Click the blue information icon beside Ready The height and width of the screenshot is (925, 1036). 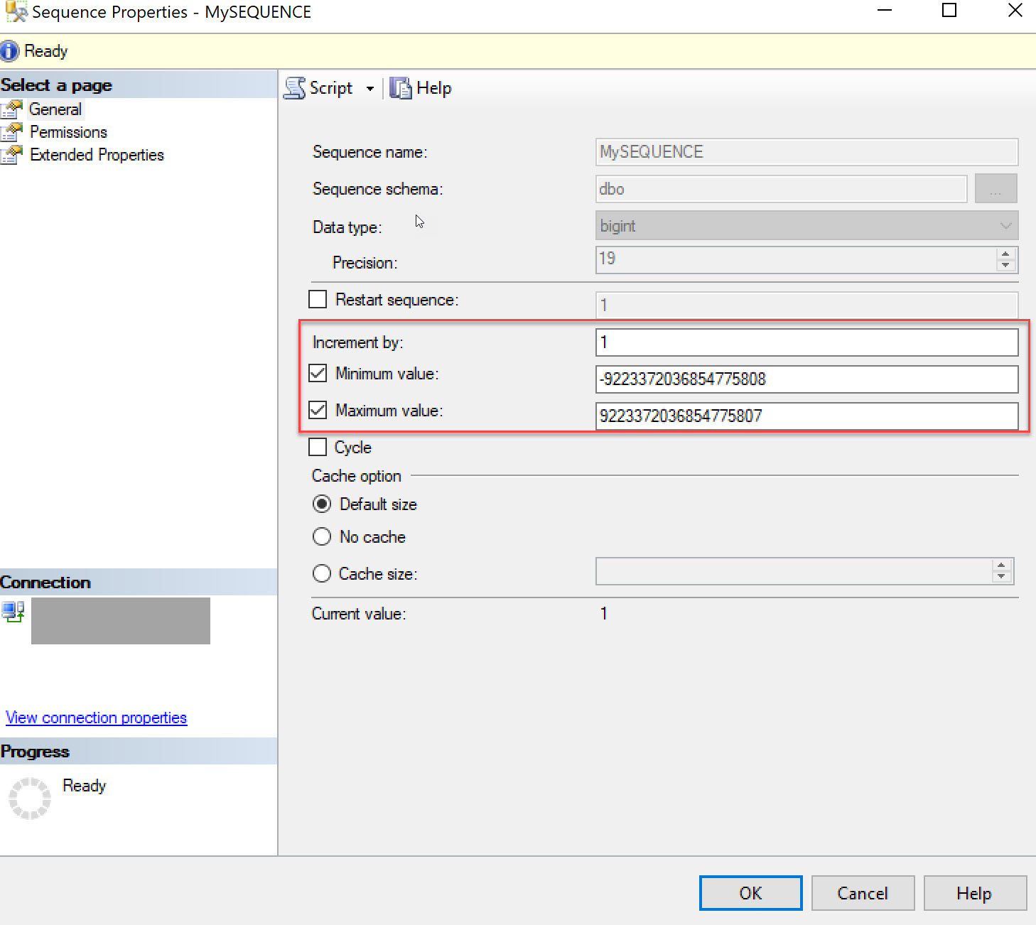pos(10,51)
